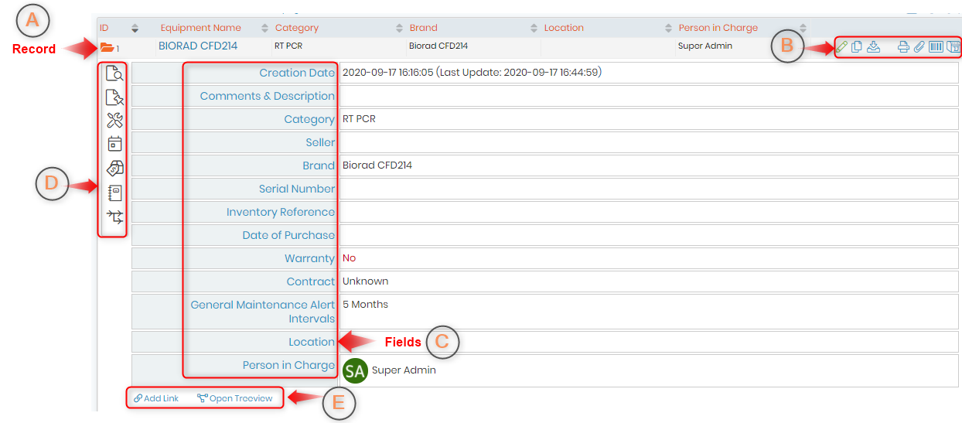This screenshot has height=423, width=962.
Task: Click the Add Link link
Action: click(156, 398)
